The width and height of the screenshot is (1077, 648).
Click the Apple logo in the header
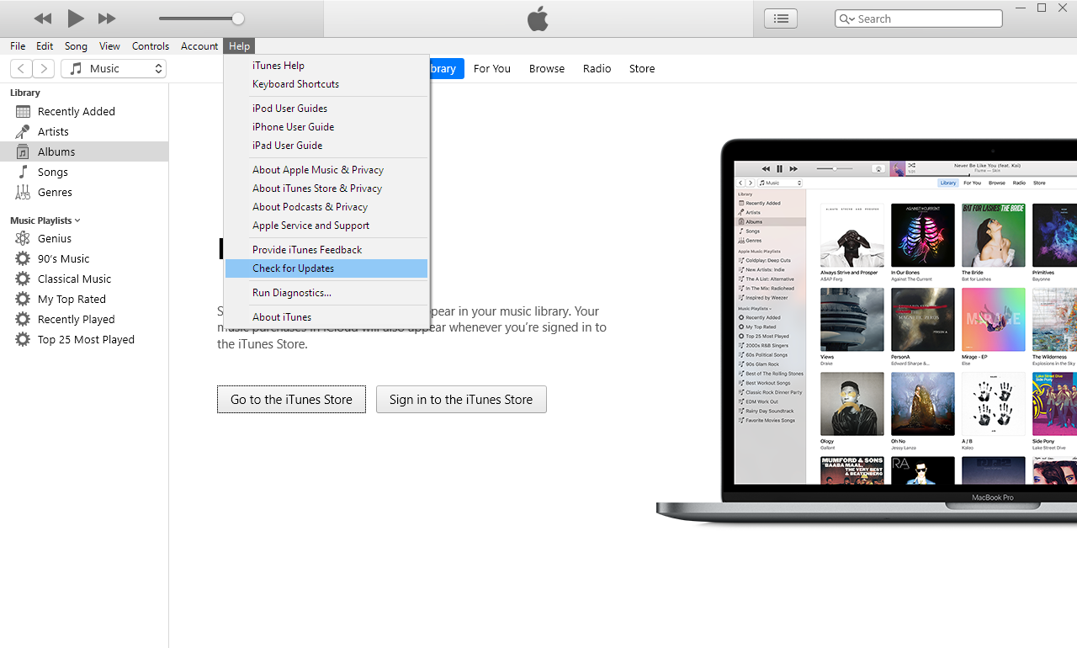point(538,19)
